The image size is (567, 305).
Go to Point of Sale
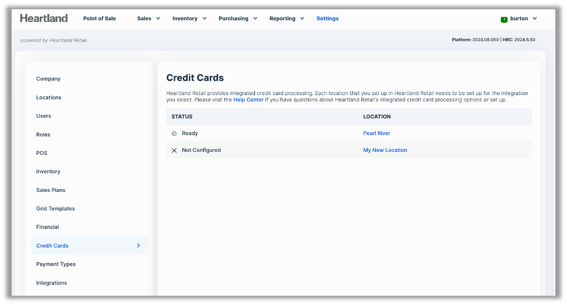click(99, 19)
